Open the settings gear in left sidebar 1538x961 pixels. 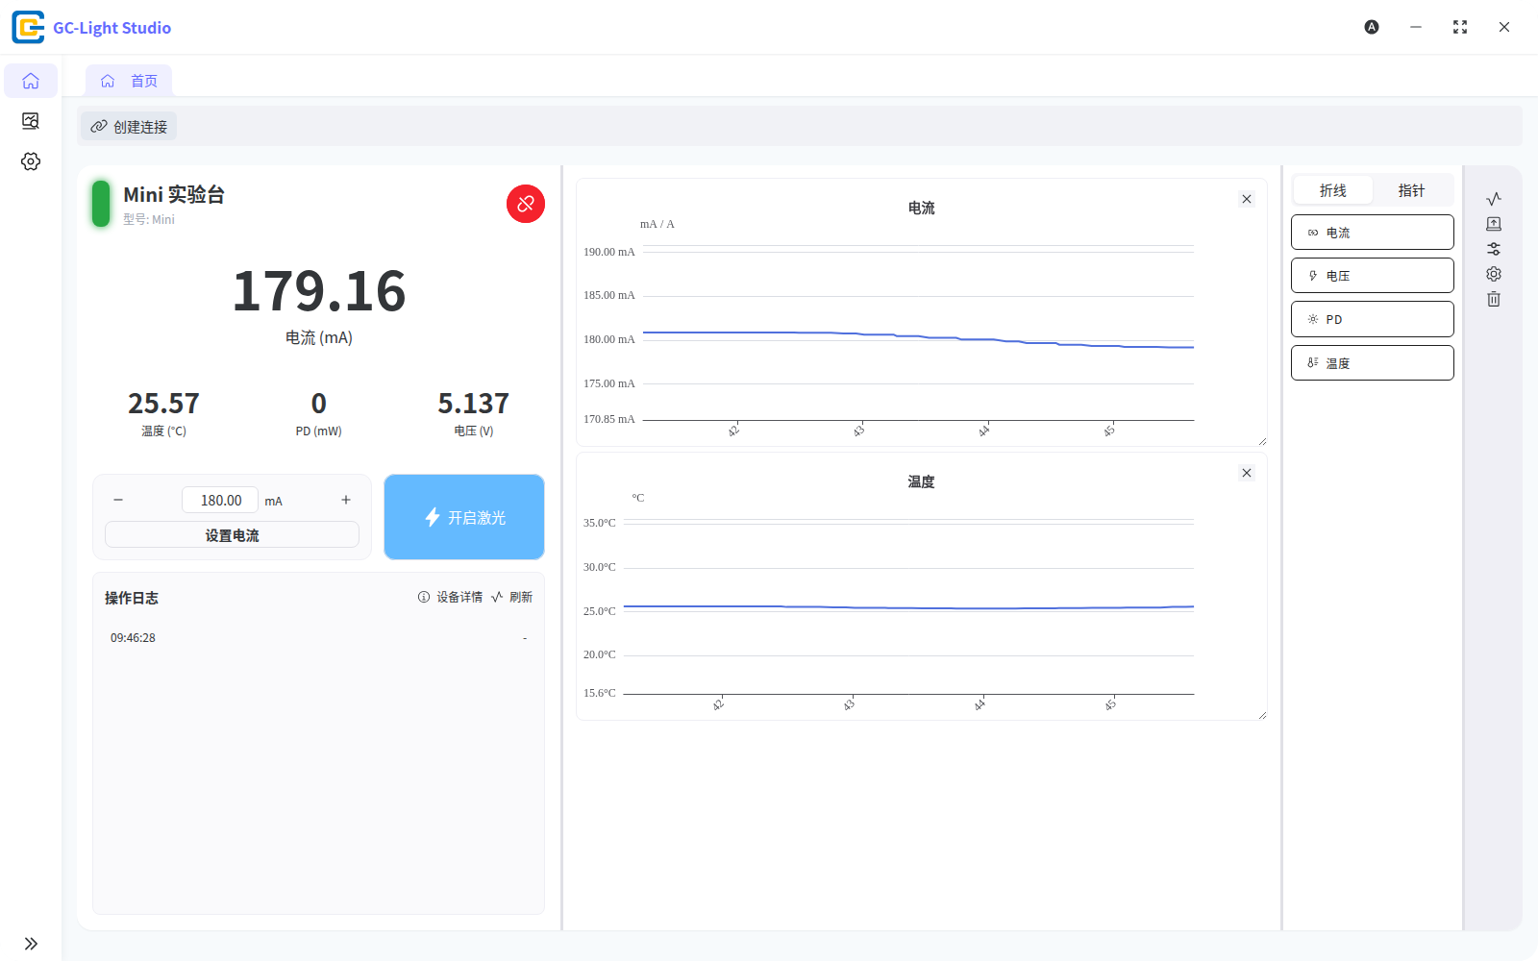[31, 161]
